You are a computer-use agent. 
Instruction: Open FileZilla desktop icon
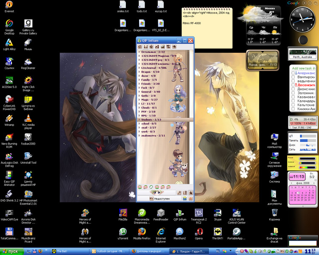pyautogui.click(x=123, y=215)
